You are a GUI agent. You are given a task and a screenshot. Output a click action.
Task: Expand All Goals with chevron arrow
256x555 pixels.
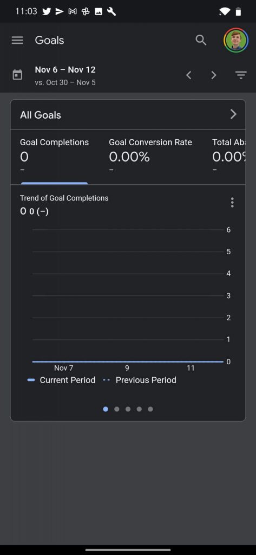coord(233,114)
